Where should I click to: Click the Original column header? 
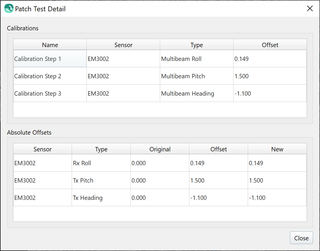(160, 149)
